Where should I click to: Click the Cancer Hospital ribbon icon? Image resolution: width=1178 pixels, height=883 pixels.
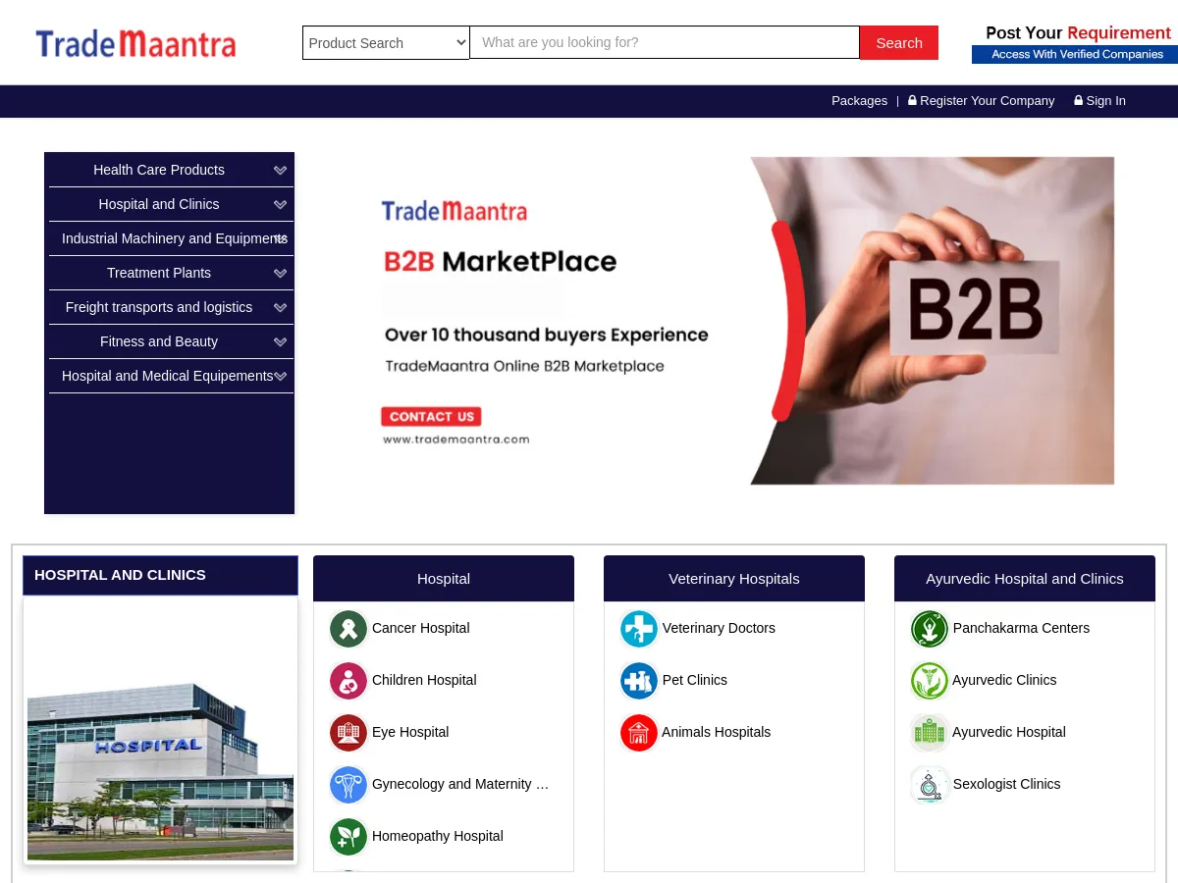point(348,629)
